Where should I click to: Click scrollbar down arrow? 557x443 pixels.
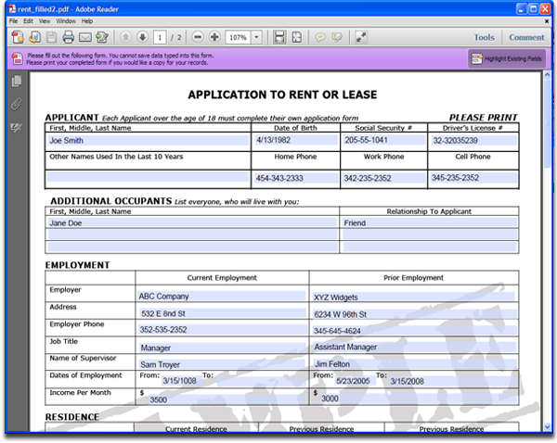pyautogui.click(x=547, y=427)
